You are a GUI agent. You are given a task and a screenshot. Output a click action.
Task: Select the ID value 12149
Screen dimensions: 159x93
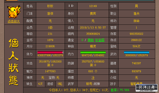point(93,6)
